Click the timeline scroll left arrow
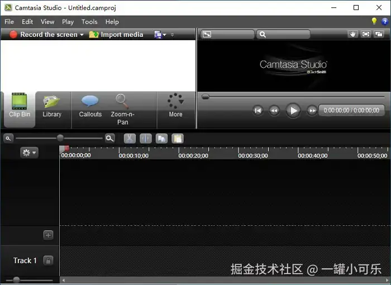 click(64, 281)
